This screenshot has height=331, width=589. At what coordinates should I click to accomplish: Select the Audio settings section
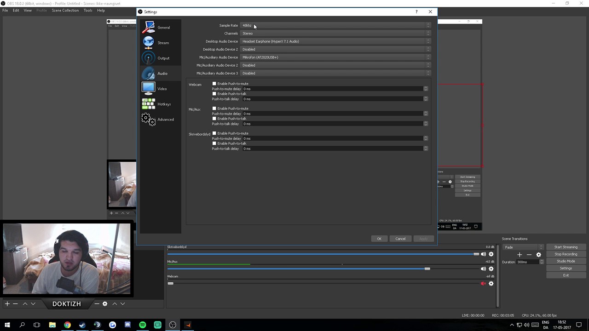[160, 74]
